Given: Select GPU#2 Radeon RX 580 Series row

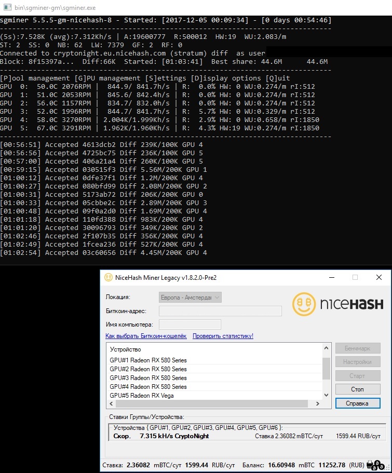Looking at the screenshot, I should pyautogui.click(x=214, y=369).
